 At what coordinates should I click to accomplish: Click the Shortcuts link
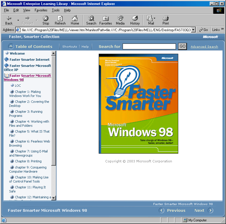point(70,46)
